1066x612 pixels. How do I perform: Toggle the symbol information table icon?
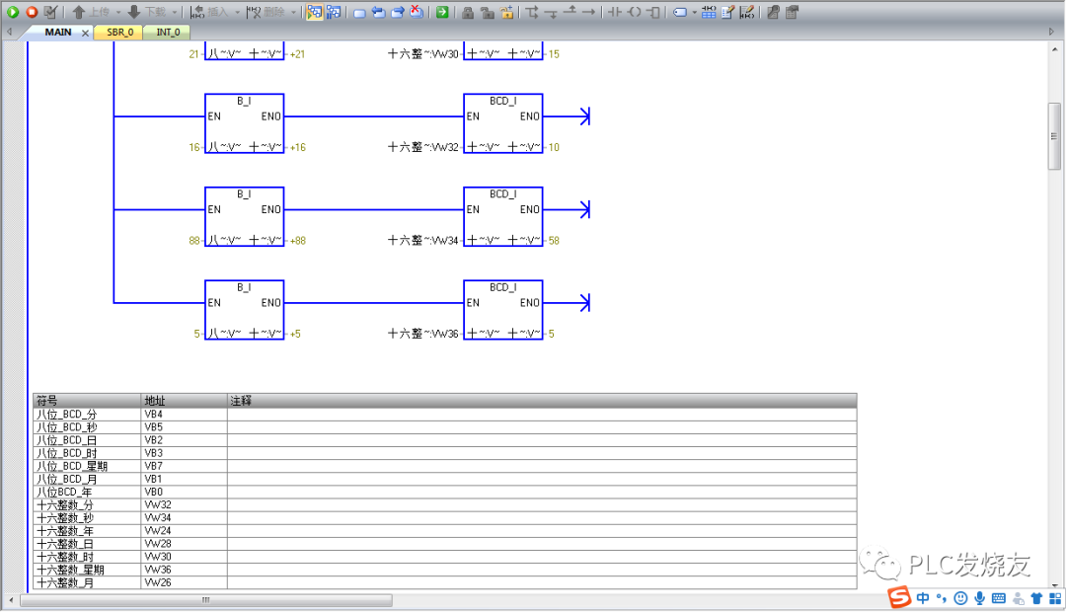coord(709,12)
